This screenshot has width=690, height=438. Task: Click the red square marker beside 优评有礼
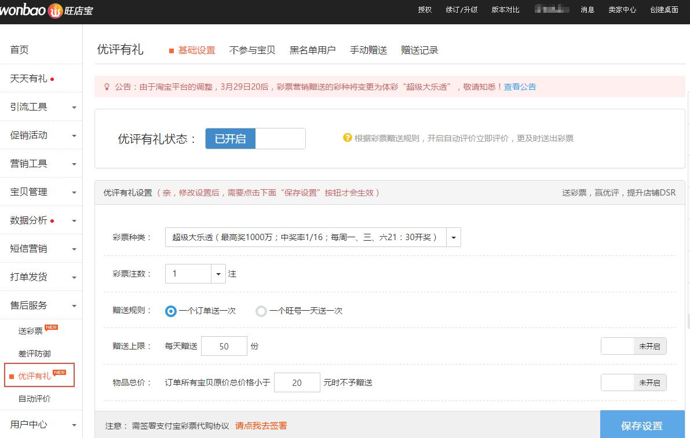click(12, 375)
